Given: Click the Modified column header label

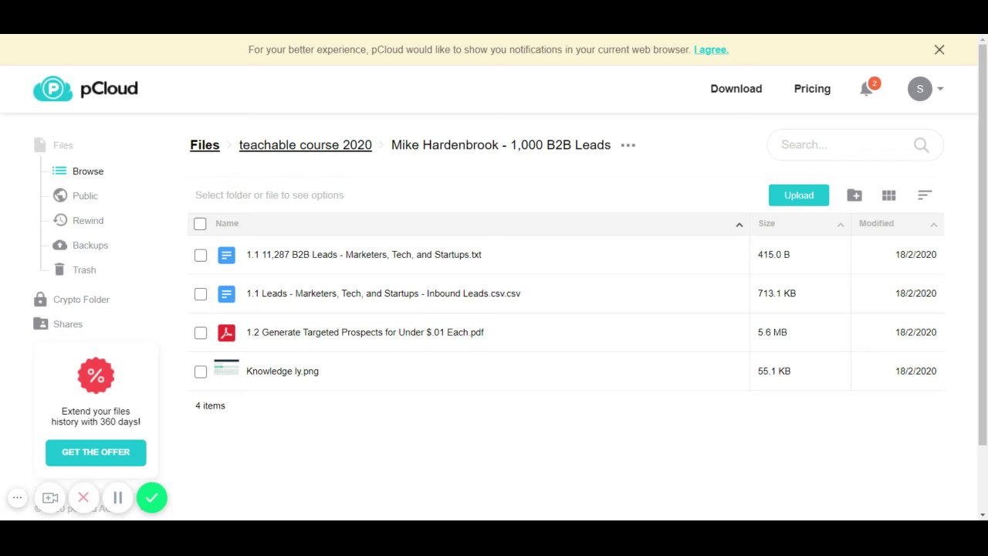Looking at the screenshot, I should (876, 224).
